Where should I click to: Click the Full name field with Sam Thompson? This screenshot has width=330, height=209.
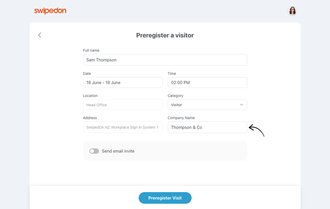(165, 60)
